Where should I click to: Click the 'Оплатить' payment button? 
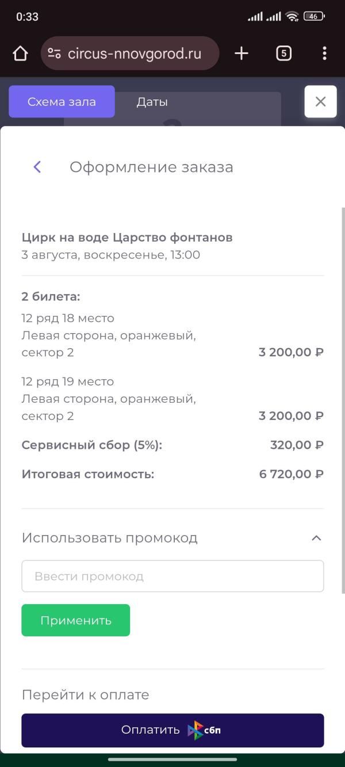coord(172,730)
